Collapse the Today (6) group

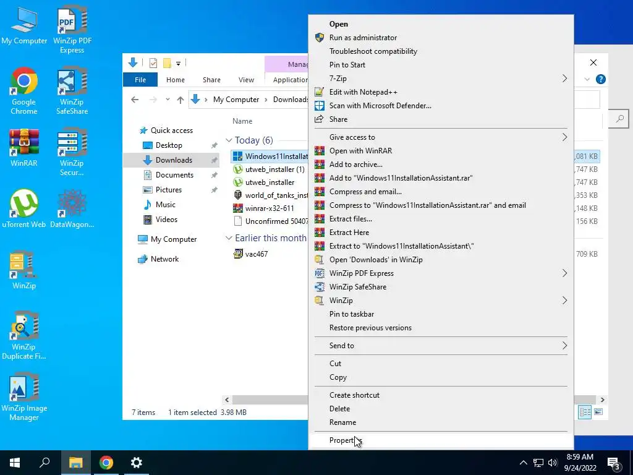pyautogui.click(x=229, y=140)
